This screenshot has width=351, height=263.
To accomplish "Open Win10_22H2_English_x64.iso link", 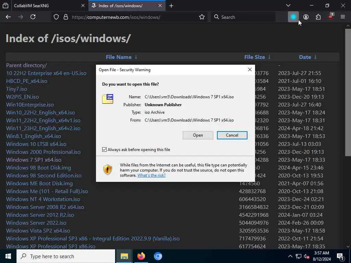I will click(40, 112).
